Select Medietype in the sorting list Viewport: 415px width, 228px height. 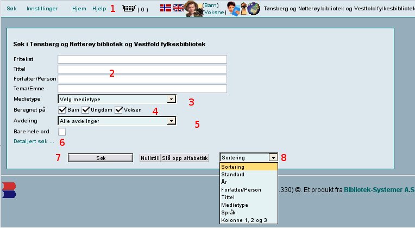pyautogui.click(x=249, y=205)
